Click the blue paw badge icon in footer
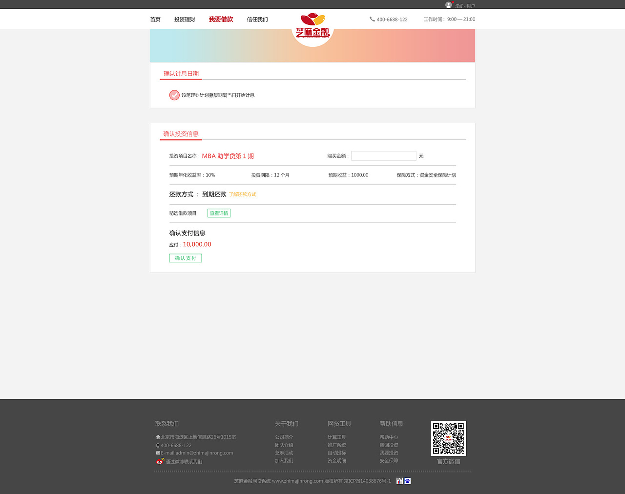Screen dimensions: 625x494 pyautogui.click(x=408, y=481)
